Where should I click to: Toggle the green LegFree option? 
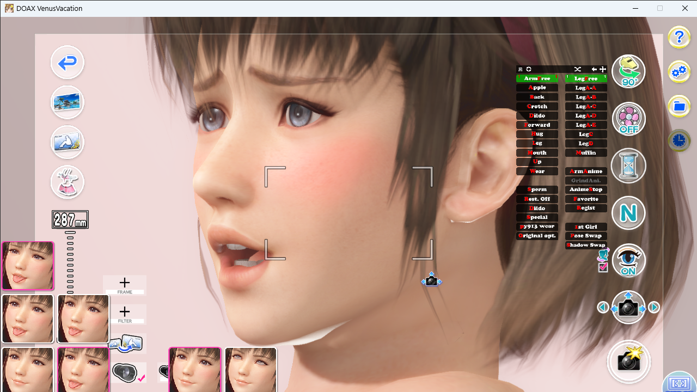click(586, 78)
